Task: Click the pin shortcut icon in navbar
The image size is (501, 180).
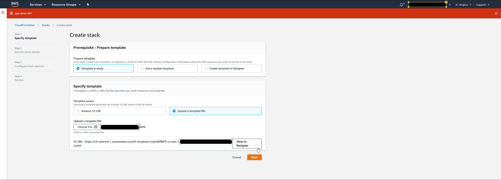Action: tap(88, 4)
